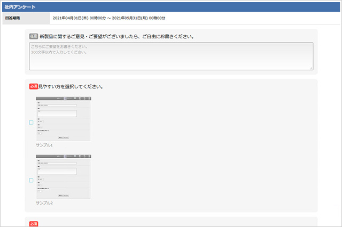
Task: Focus the 新製品 opinions text area
Action: tap(171, 56)
